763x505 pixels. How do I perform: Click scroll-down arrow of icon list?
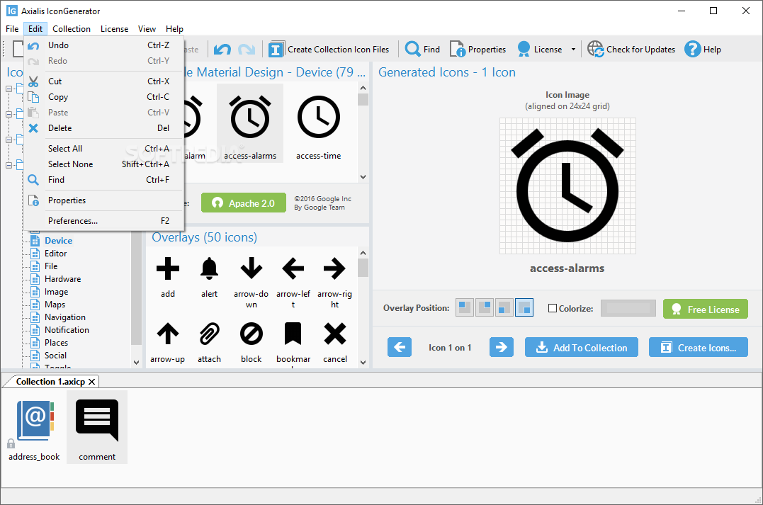[x=363, y=177]
